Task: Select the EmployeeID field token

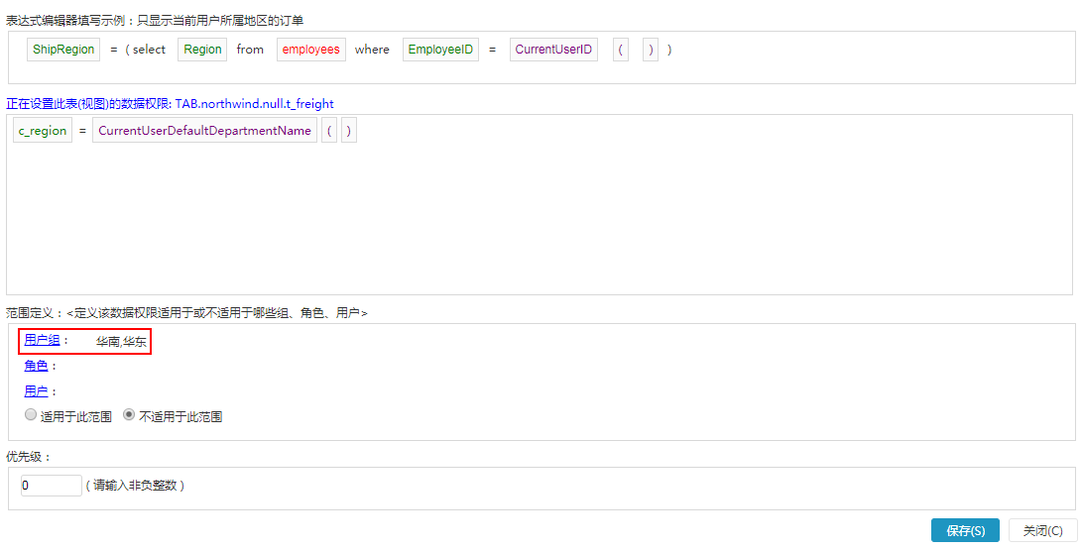Action: 440,50
